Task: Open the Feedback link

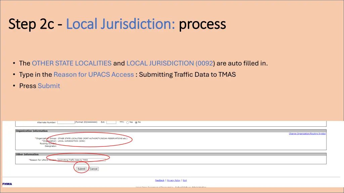Action: pyautogui.click(x=160, y=180)
